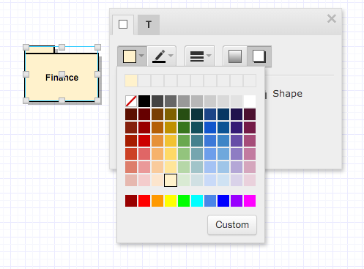This screenshot has width=364, height=269.
Task: Pick the bright yellow swatch
Action: (171, 201)
